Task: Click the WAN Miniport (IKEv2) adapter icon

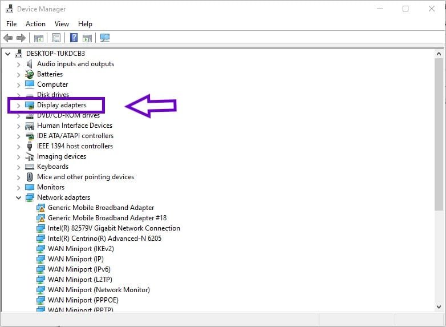Action: [x=40, y=249]
